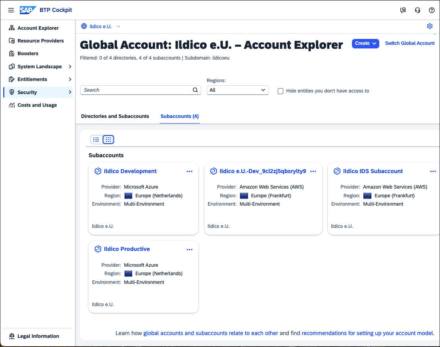Viewport: 440px width, 347px height.
Task: Click EU flag in Ildico Development card
Action: click(128, 196)
